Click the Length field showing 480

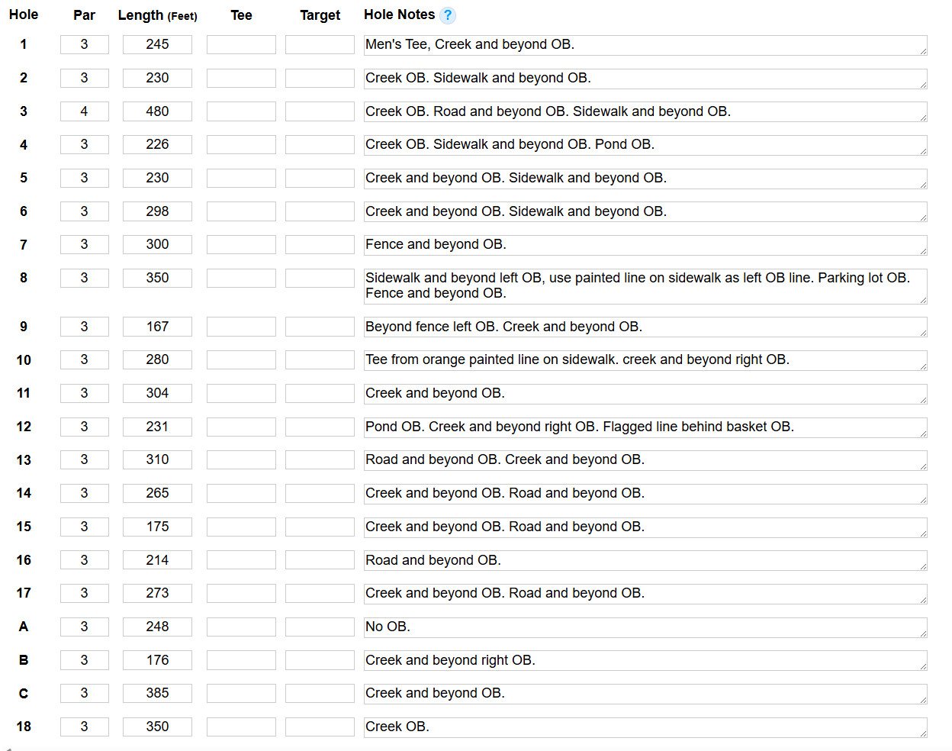pyautogui.click(x=157, y=111)
